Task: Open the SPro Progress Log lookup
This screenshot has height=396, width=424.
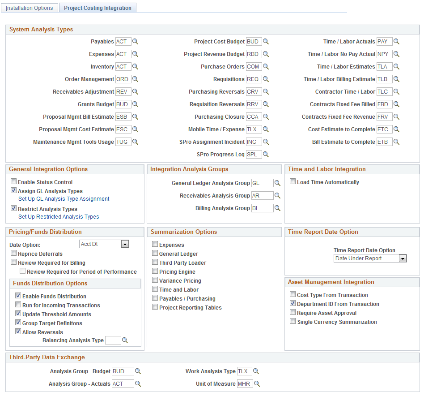Action: click(266, 154)
